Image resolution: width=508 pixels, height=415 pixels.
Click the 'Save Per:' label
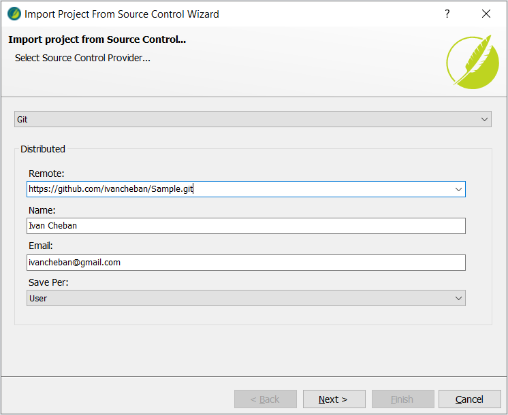pos(48,282)
